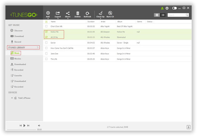Click the download queue icon in status bar
Viewport: 197px width, 136px height.
pos(189,127)
